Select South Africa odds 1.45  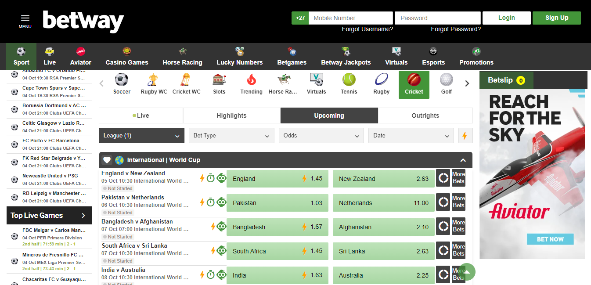click(277, 251)
